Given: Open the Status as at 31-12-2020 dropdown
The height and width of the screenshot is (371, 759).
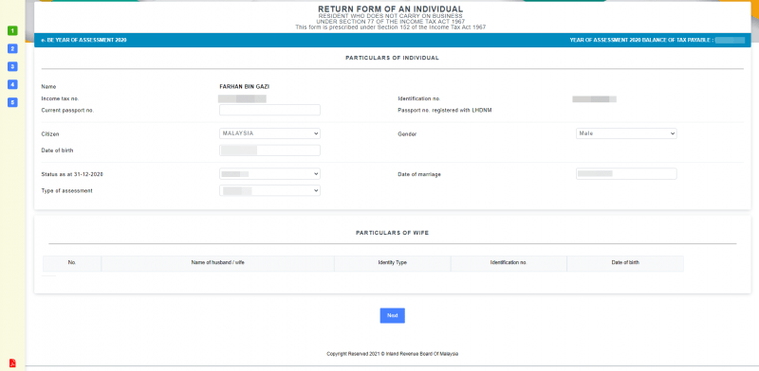Looking at the screenshot, I should pyautogui.click(x=269, y=173).
